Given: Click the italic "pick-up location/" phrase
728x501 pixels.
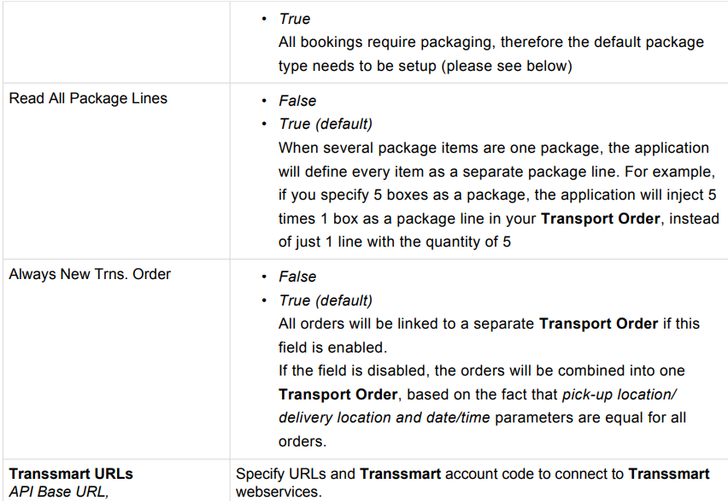Looking at the screenshot, I should (x=619, y=394).
